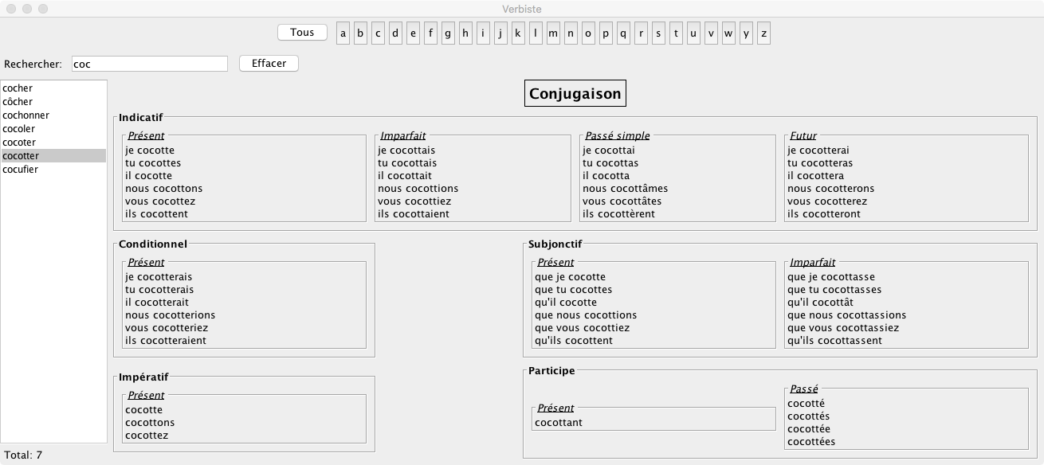Choose the letter p filter
The width and height of the screenshot is (1044, 465).
606,33
